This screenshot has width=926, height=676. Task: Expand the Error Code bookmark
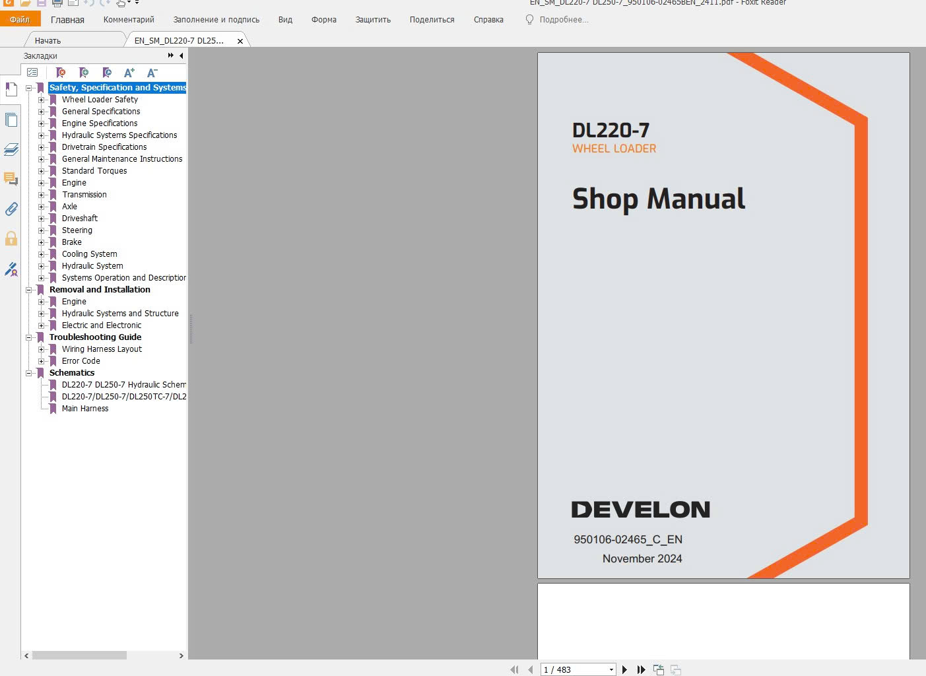click(42, 361)
